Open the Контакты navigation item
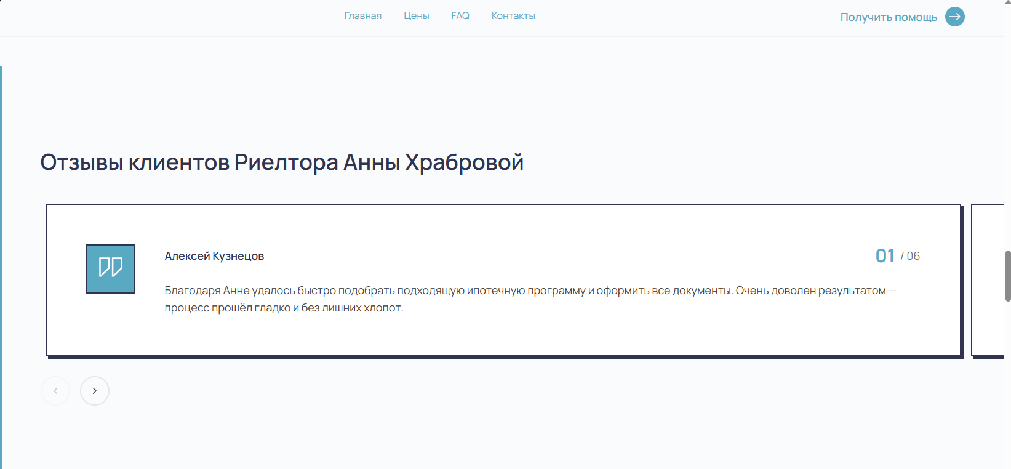The width and height of the screenshot is (1011, 469). coord(513,16)
